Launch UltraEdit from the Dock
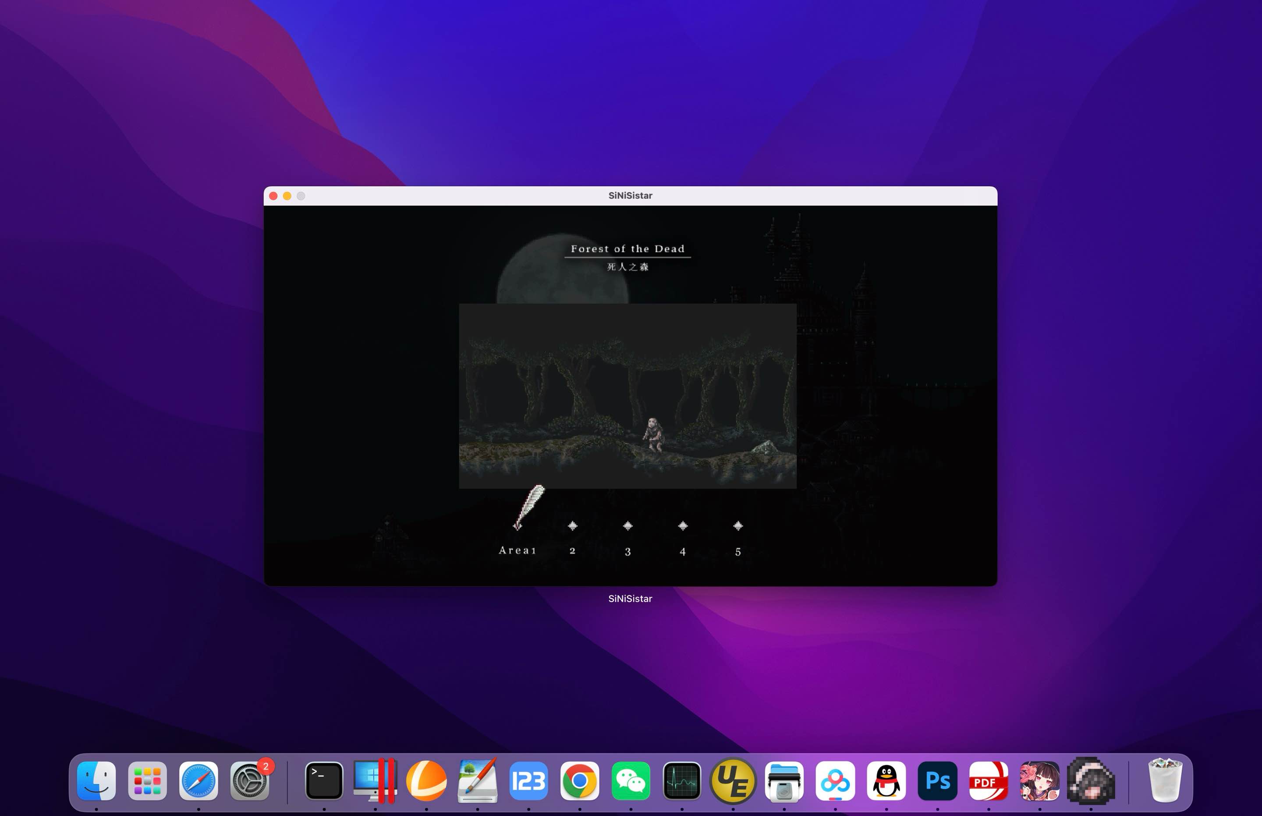Image resolution: width=1262 pixels, height=816 pixels. [x=733, y=781]
